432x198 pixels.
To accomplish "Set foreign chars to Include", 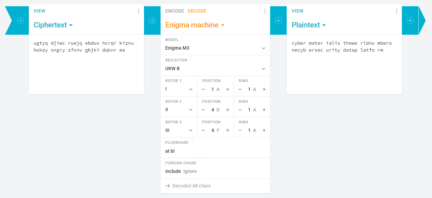I will coord(173,171).
